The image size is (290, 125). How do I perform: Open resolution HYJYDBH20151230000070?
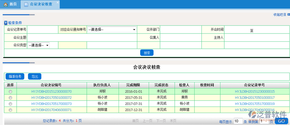tap(52, 91)
